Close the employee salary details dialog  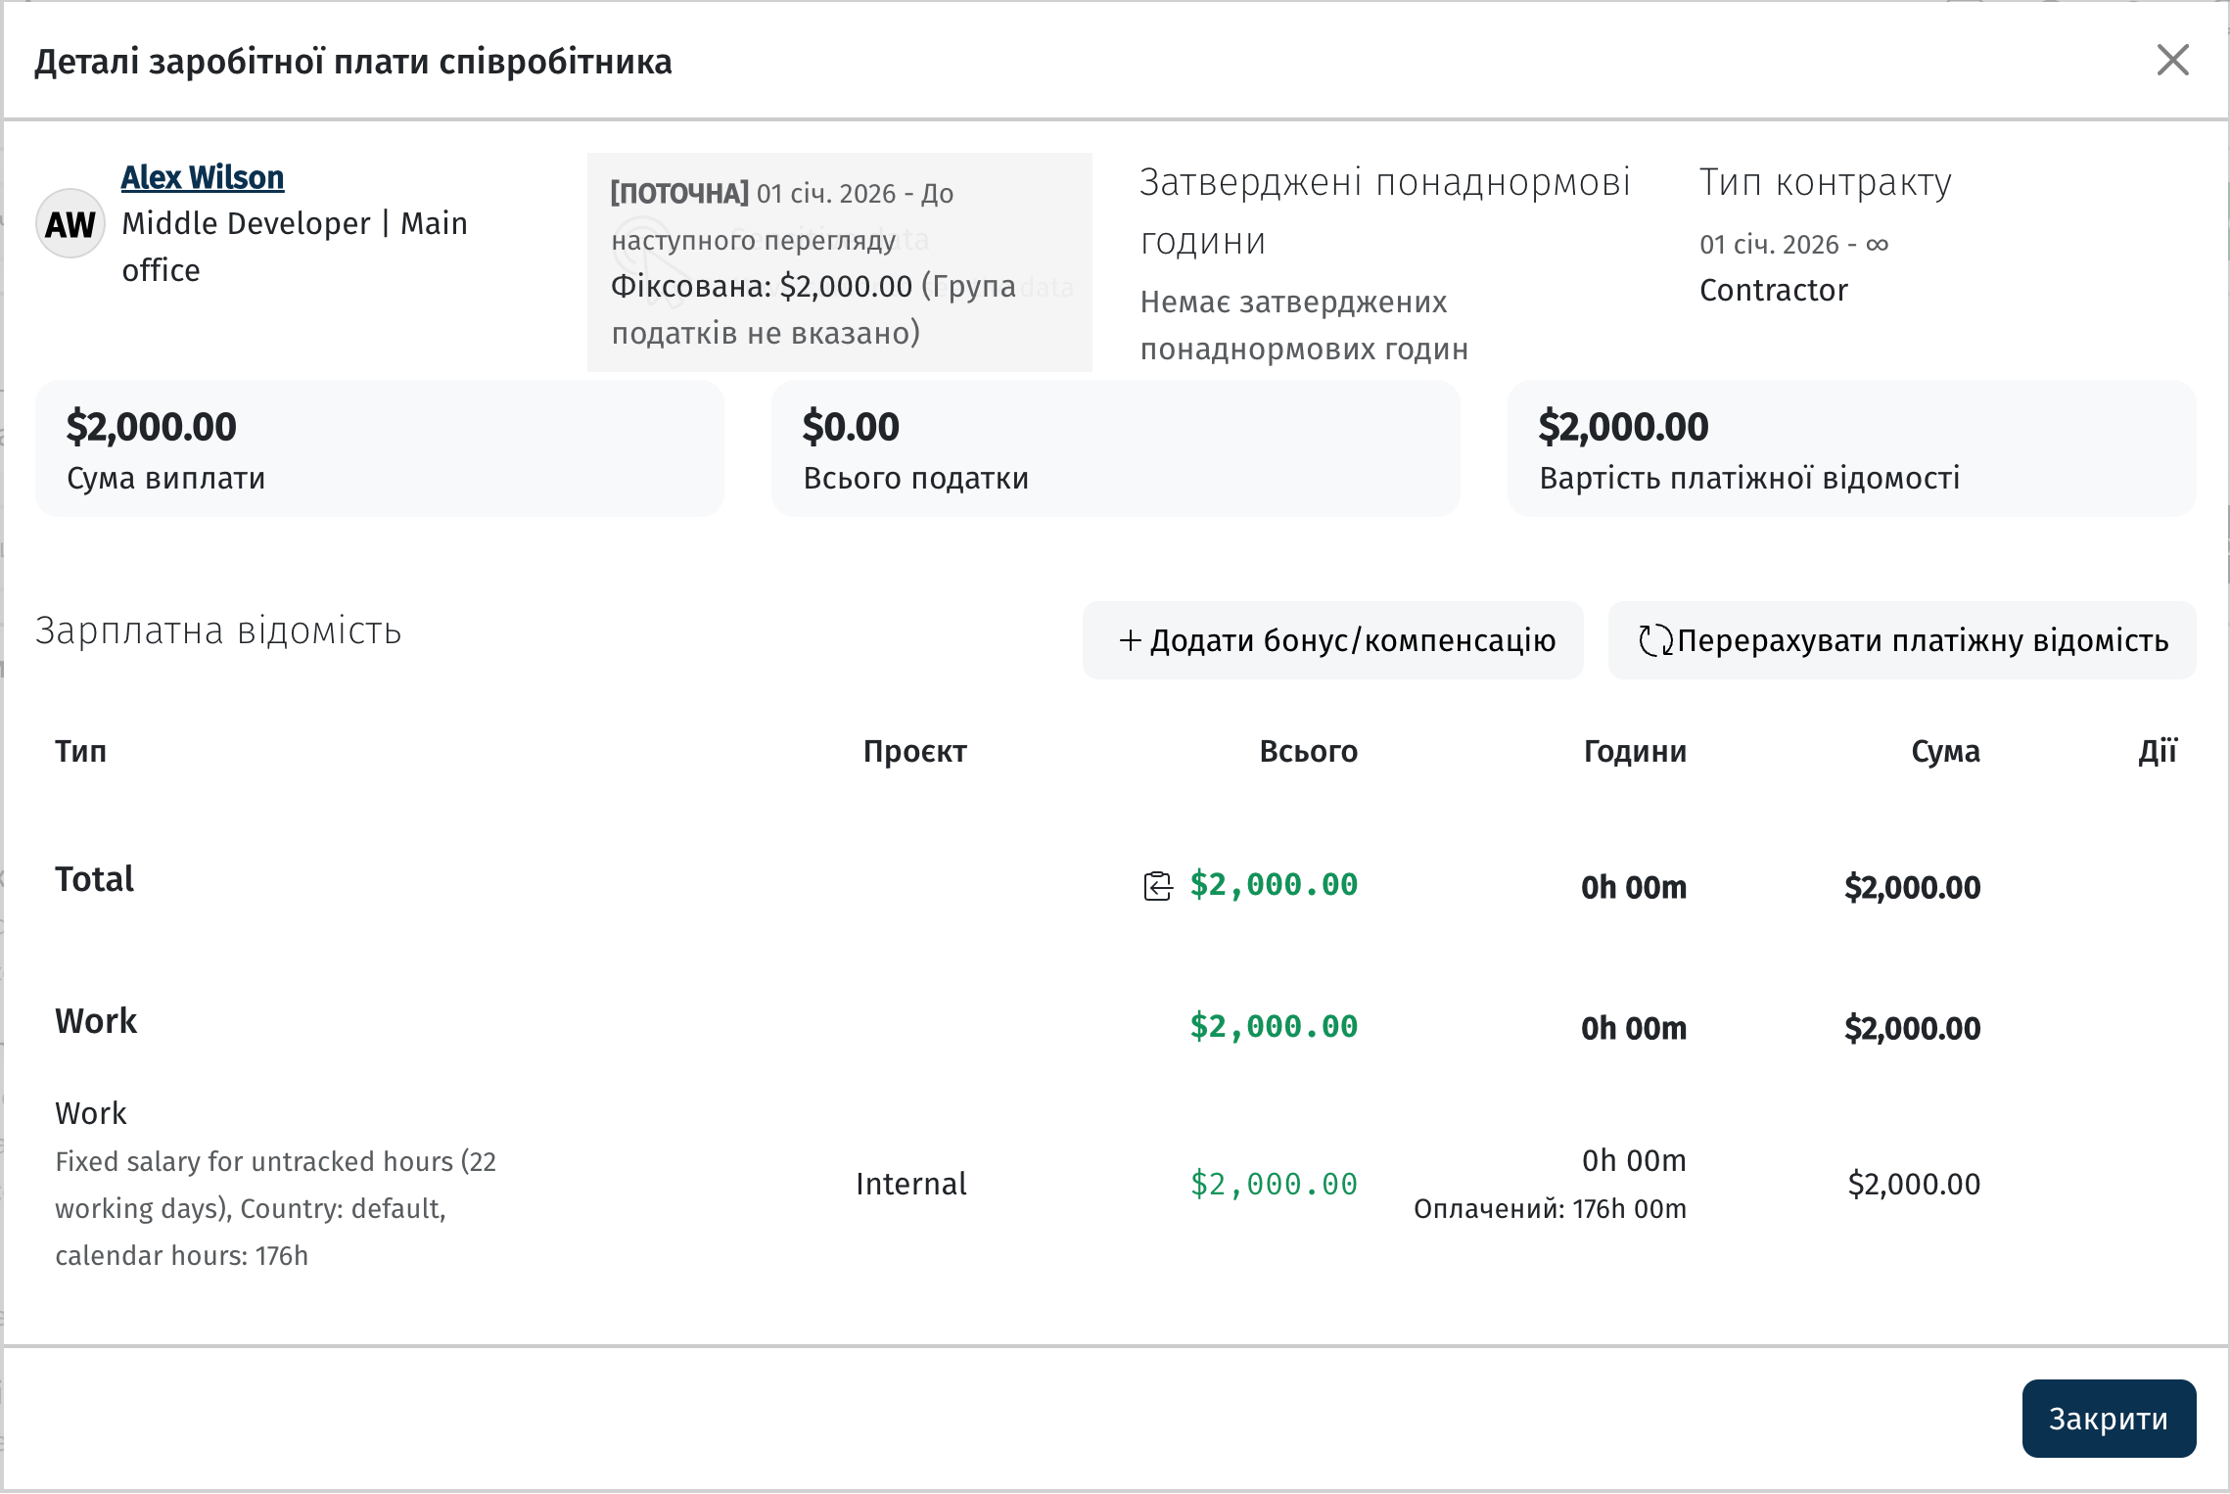(x=2172, y=61)
